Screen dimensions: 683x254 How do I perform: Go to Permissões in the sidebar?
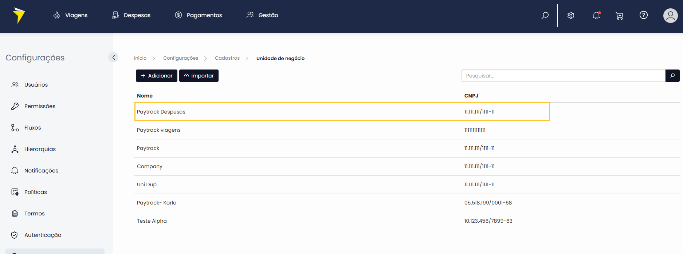point(34,106)
